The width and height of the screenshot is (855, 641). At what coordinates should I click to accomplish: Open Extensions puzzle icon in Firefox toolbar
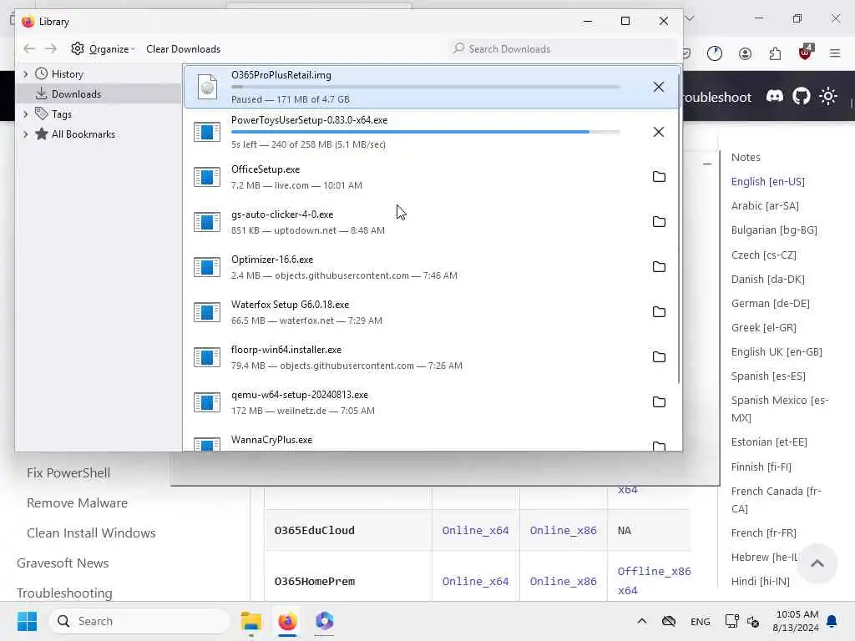point(775,53)
